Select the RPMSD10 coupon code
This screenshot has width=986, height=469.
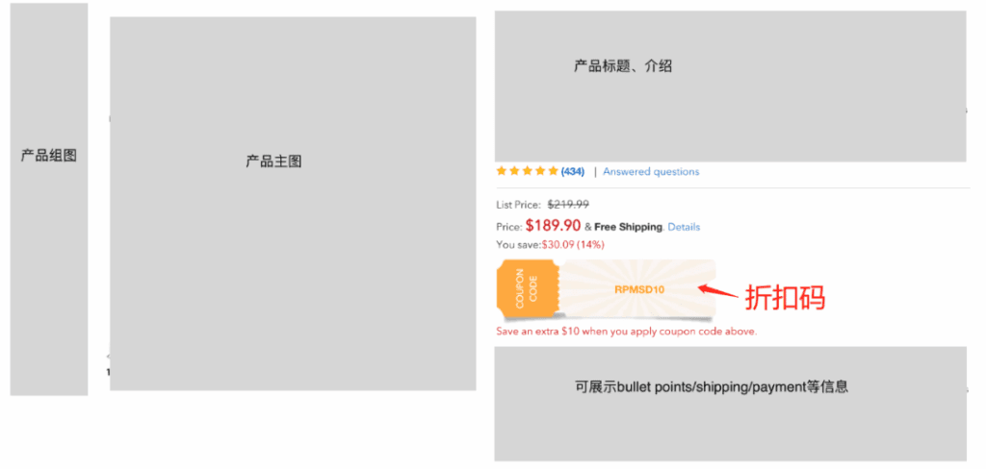click(639, 289)
